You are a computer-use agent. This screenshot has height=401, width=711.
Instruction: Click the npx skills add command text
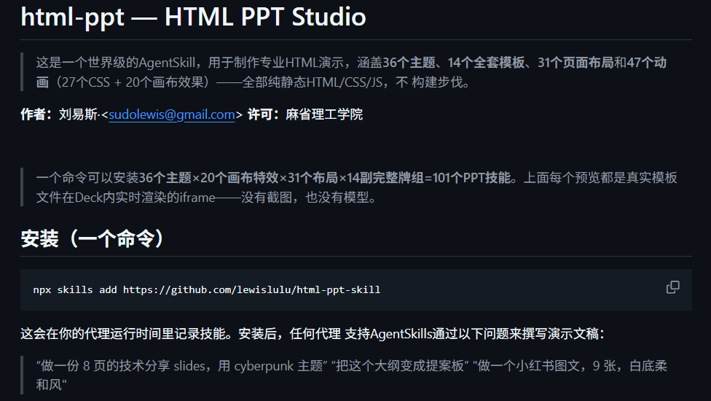coord(207,290)
